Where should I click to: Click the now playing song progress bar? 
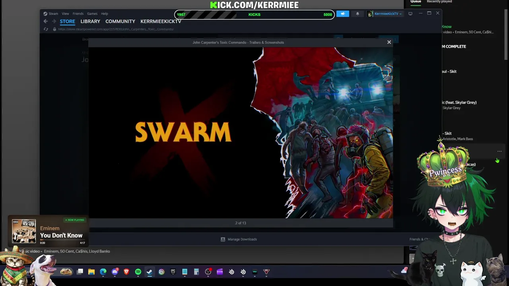click(x=63, y=241)
